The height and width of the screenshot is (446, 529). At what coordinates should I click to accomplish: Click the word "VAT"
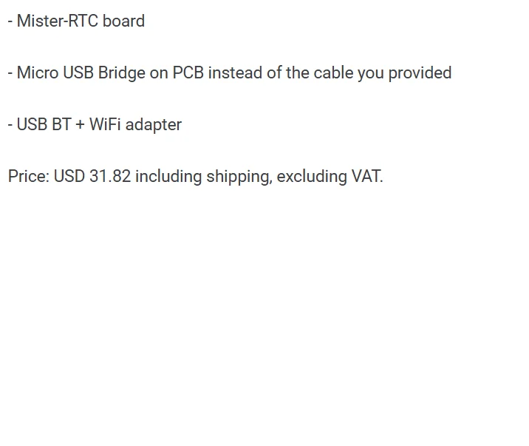366,177
